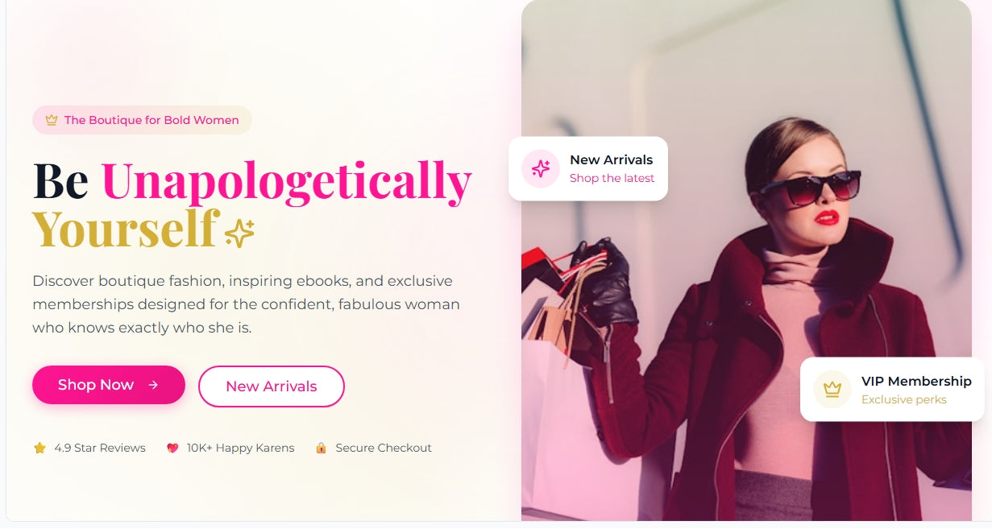Viewport: 992px width, 529px height.
Task: Click the gold sparkle icon beside "Yourself"
Action: click(239, 232)
